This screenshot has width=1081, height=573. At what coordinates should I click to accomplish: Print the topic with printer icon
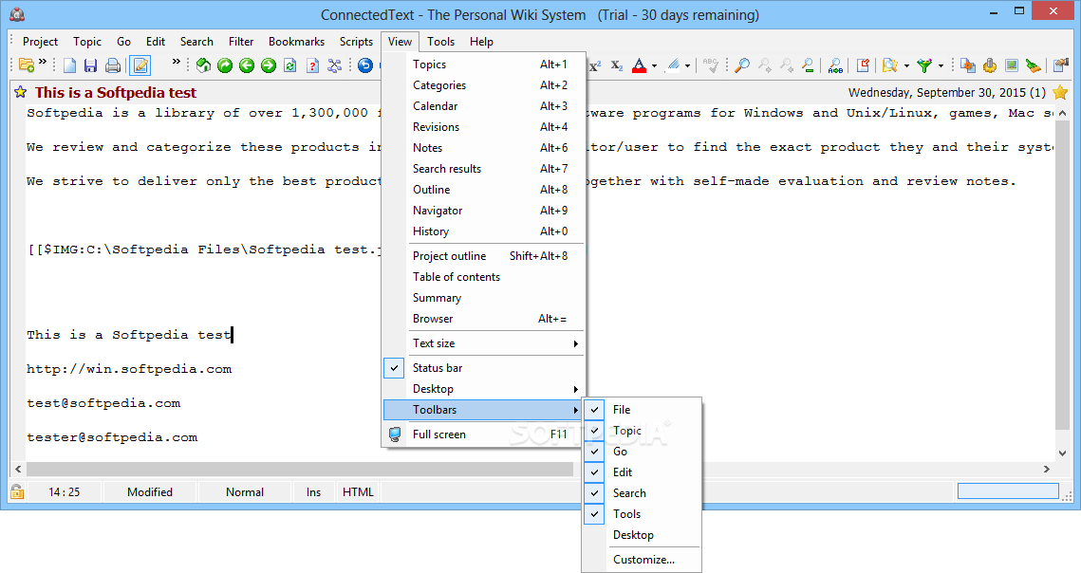(x=112, y=65)
